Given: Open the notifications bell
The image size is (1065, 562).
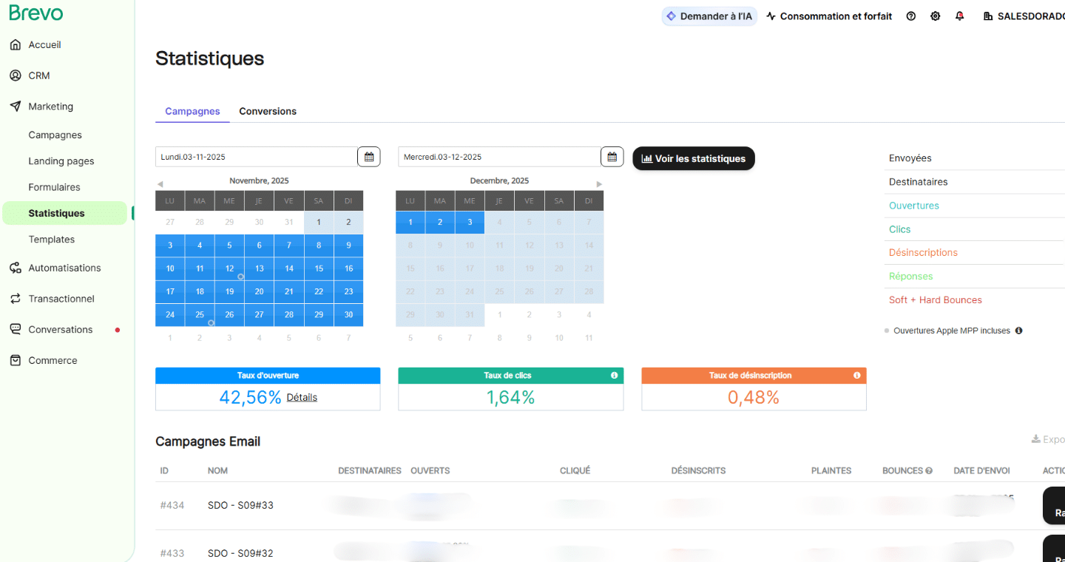Looking at the screenshot, I should pyautogui.click(x=959, y=16).
